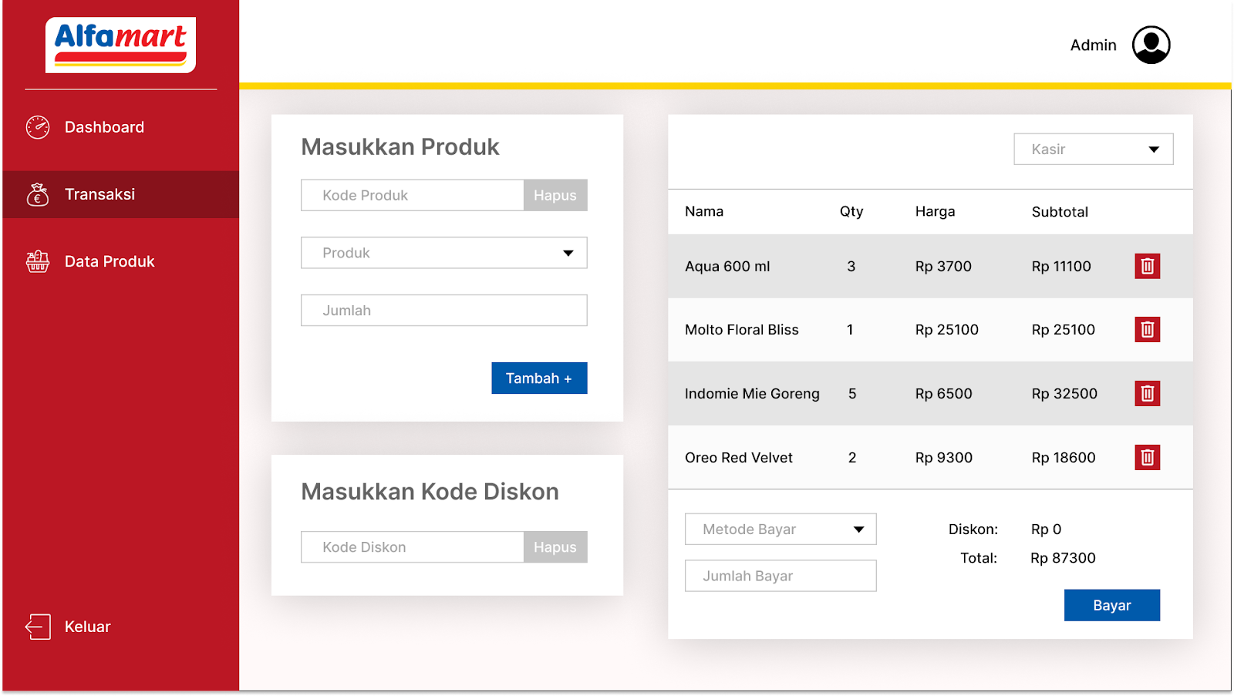The width and height of the screenshot is (1234, 696).
Task: Focus the Kode Produk field
Action: (x=413, y=195)
